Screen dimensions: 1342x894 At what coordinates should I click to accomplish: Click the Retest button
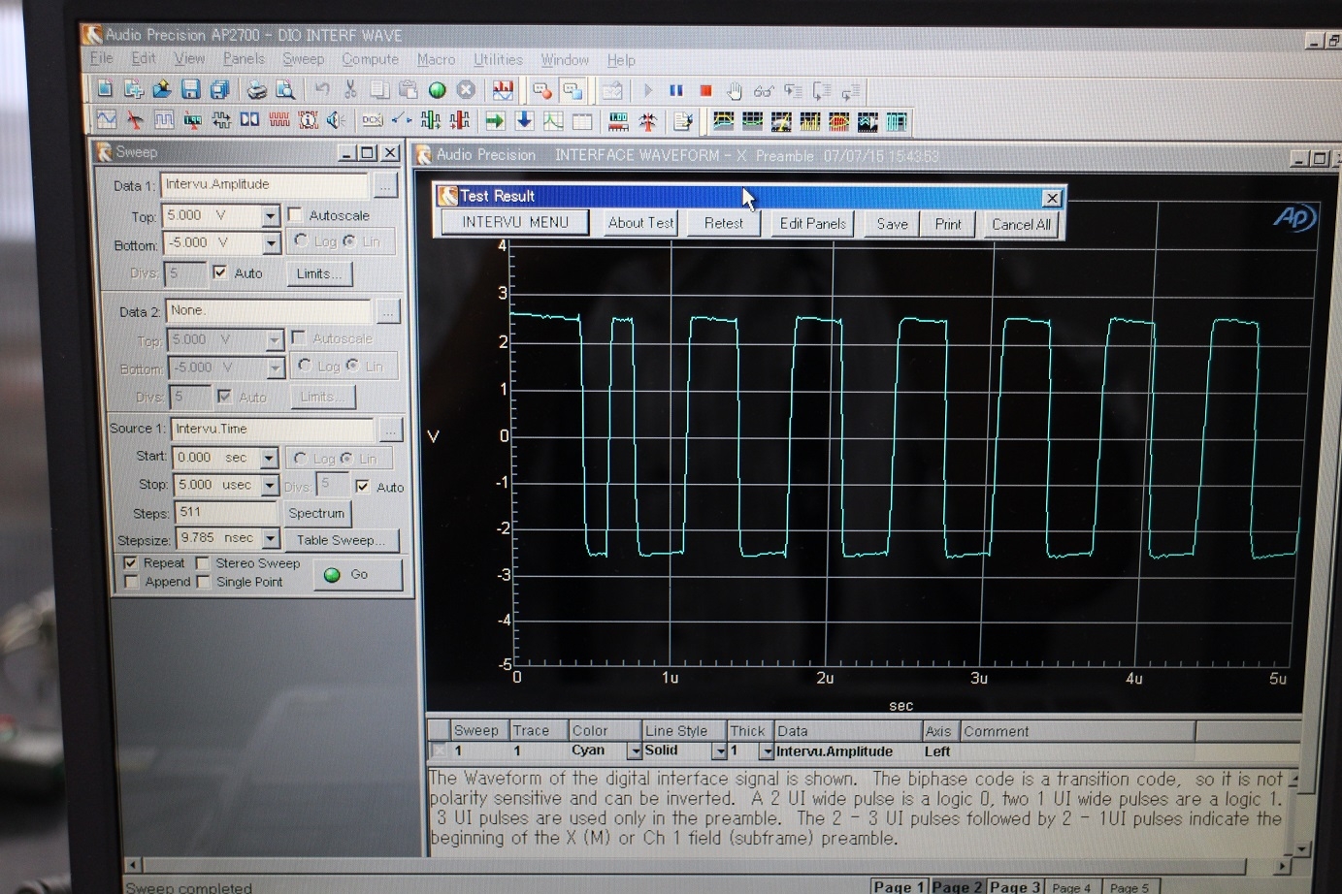click(x=724, y=223)
